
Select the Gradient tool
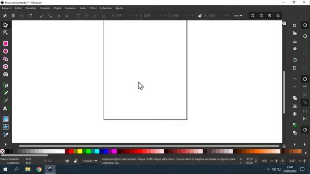[5, 119]
